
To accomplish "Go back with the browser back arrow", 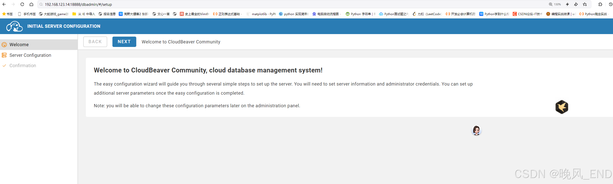I will click(4, 4).
